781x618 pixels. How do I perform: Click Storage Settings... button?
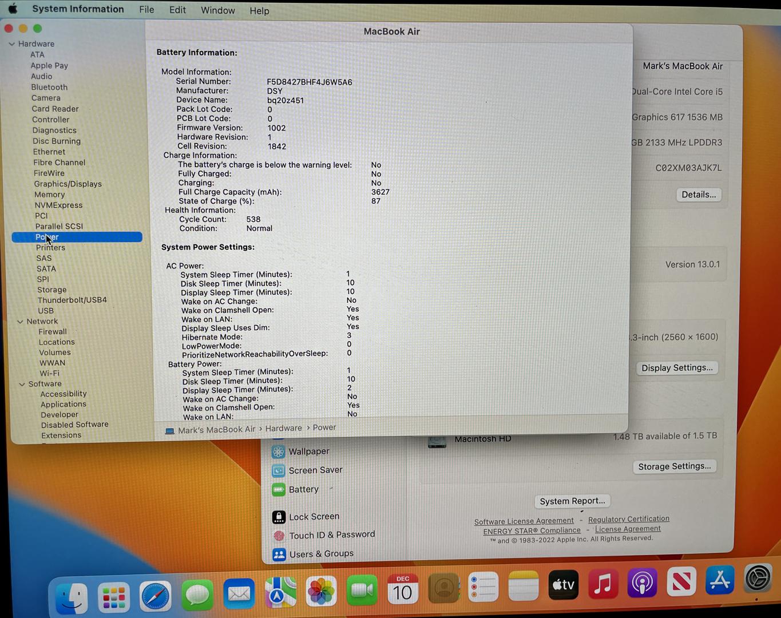point(675,466)
